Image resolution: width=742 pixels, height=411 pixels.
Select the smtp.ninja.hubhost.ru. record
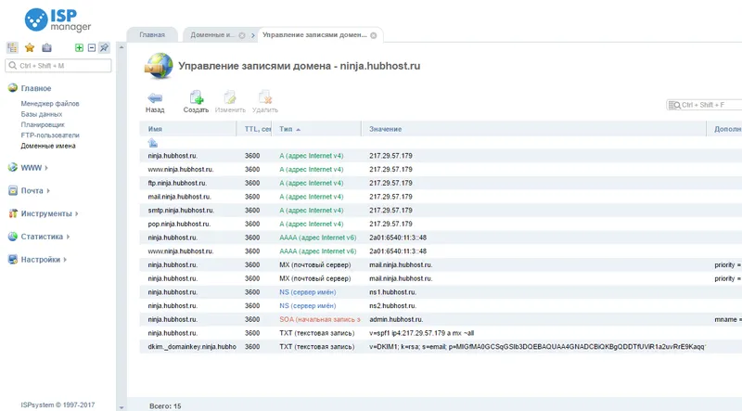click(441, 211)
